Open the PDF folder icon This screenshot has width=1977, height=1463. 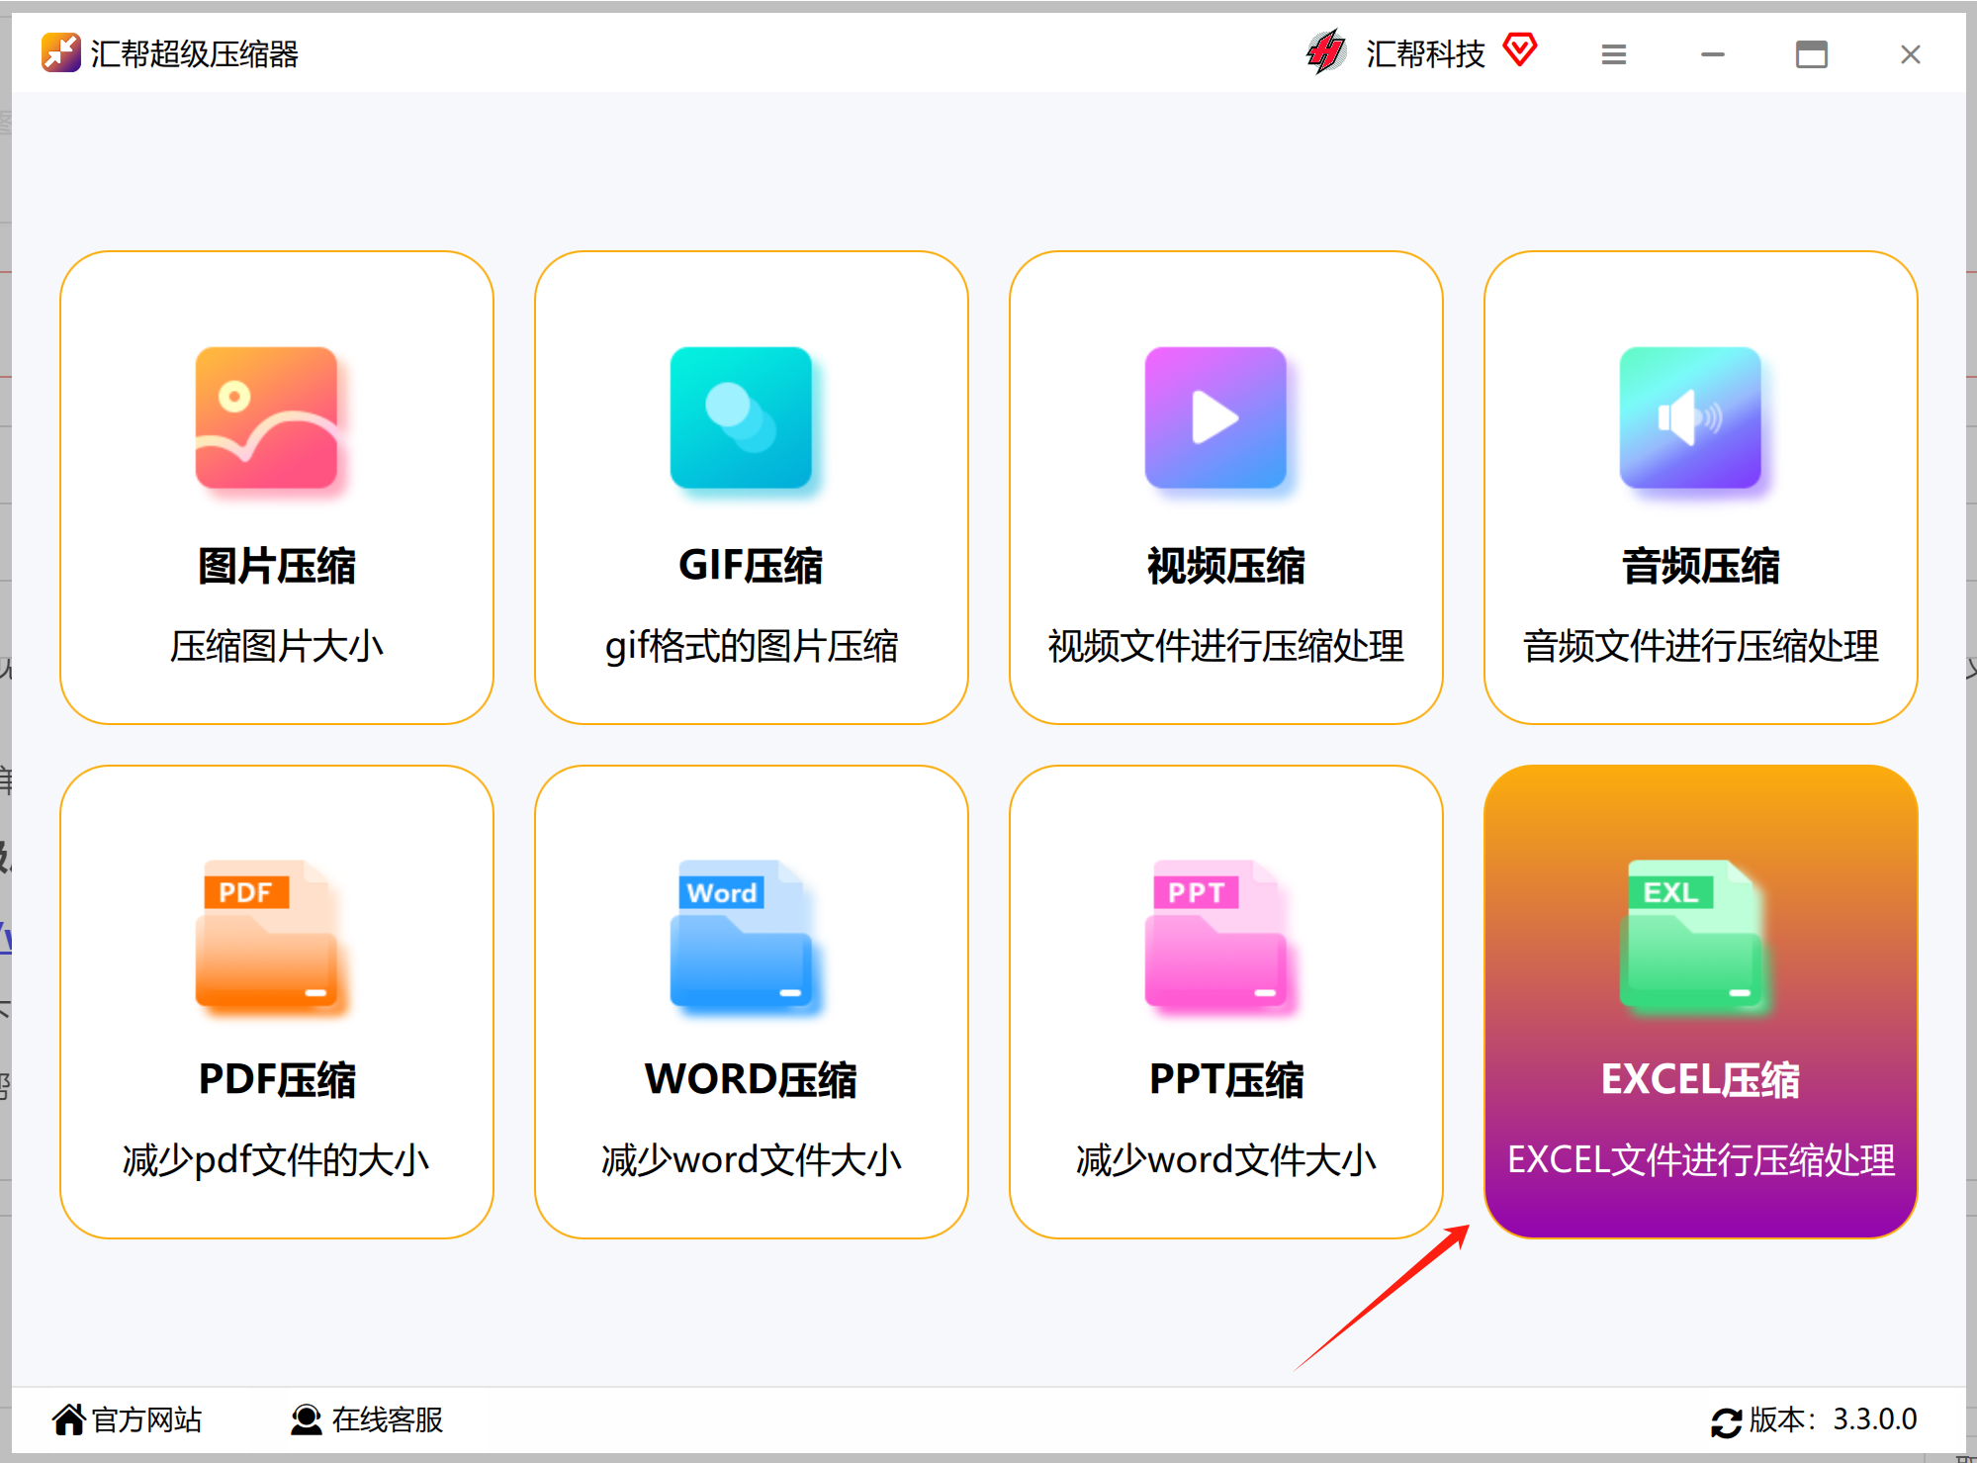(266, 934)
